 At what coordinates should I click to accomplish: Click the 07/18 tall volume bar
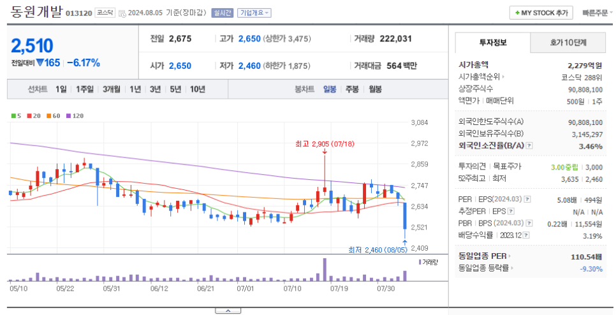coord(325,270)
